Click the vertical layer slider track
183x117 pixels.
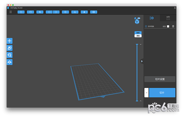tap(137, 73)
